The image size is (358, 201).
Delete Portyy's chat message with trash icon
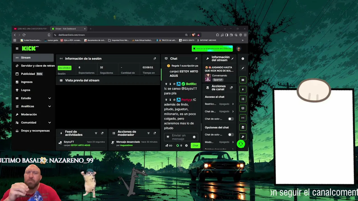pos(166,100)
